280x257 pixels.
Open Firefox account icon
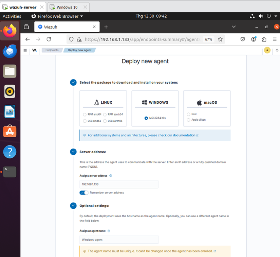254,39
